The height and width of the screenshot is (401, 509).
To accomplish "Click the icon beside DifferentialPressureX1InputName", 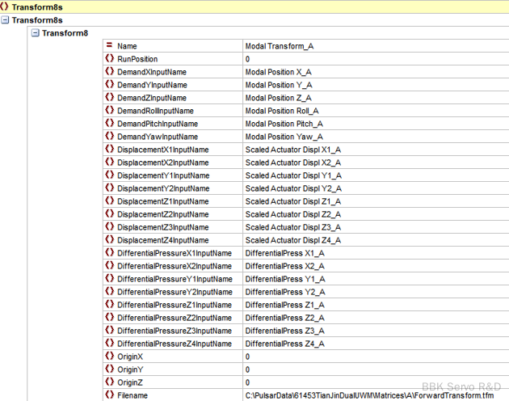I will click(x=109, y=253).
